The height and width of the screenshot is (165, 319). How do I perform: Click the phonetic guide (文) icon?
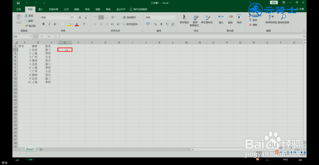84,24
